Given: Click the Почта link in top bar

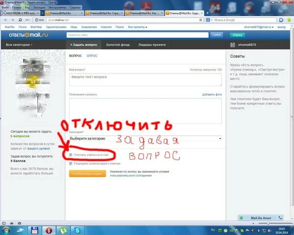Looking at the screenshot, I should coord(23,27).
